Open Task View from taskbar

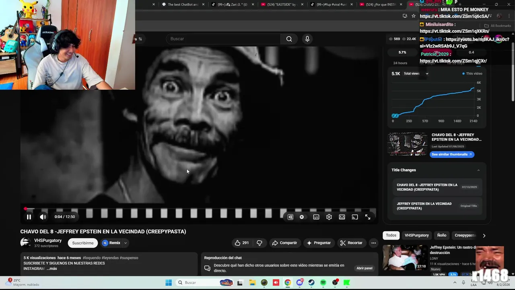tap(240, 283)
